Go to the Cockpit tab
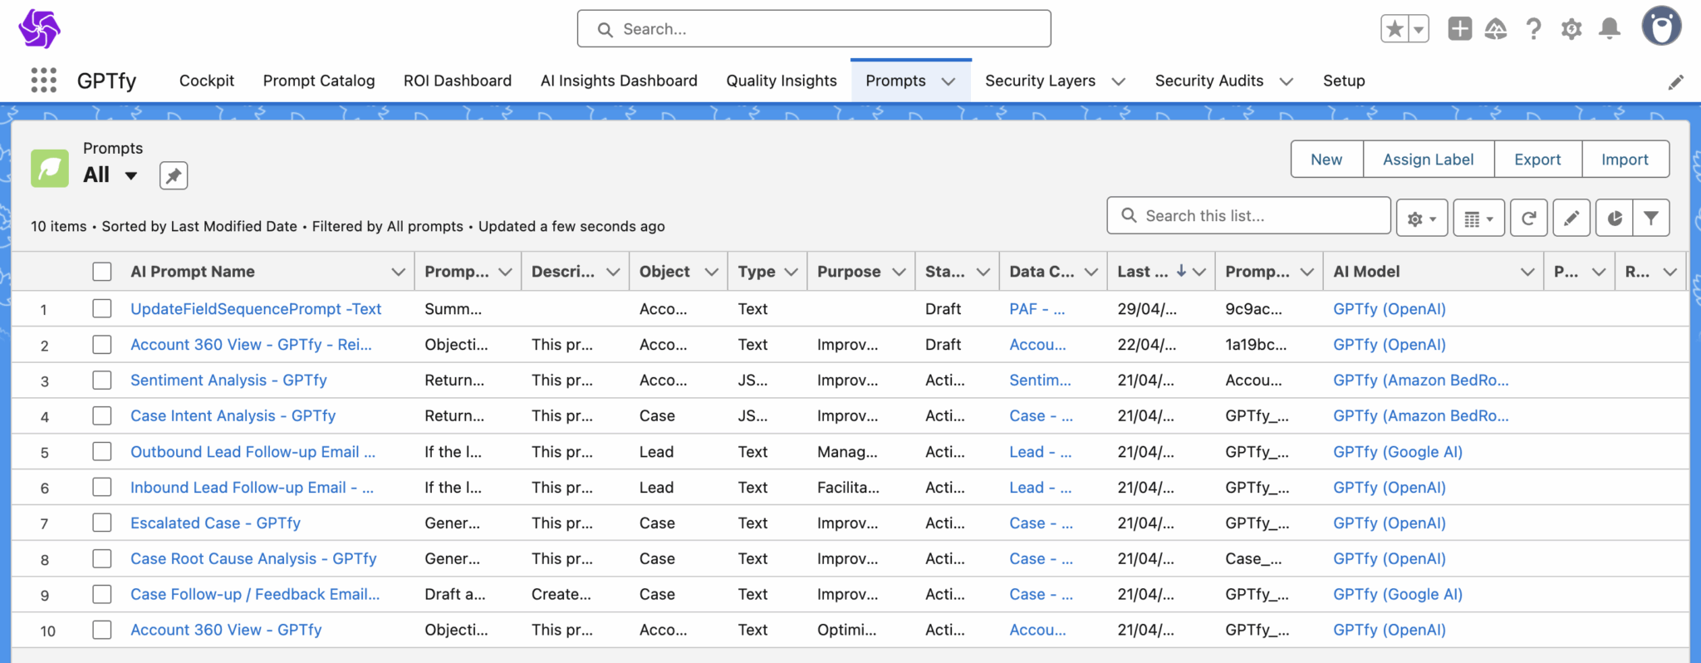1701x663 pixels. pyautogui.click(x=207, y=81)
